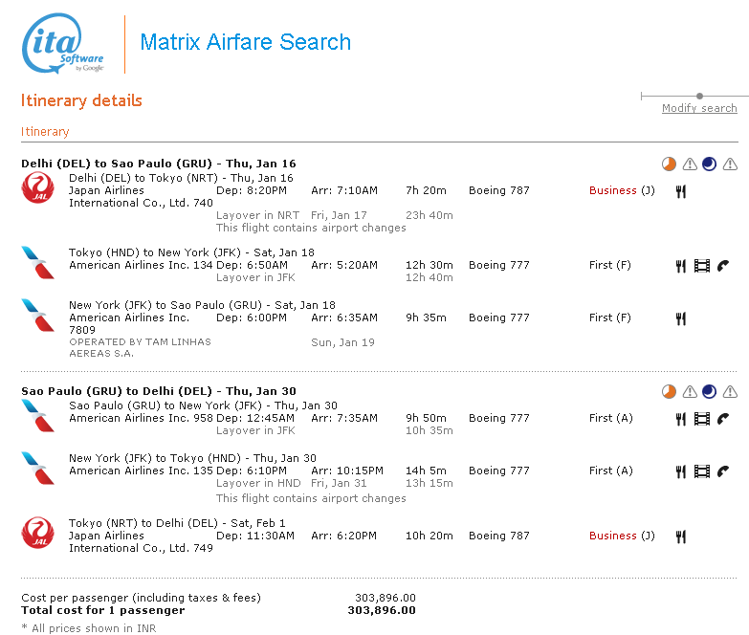Screen dimensions: 749x635
Task: Click the overnight moon icon for Delhi to Sao Paulo
Action: (710, 164)
